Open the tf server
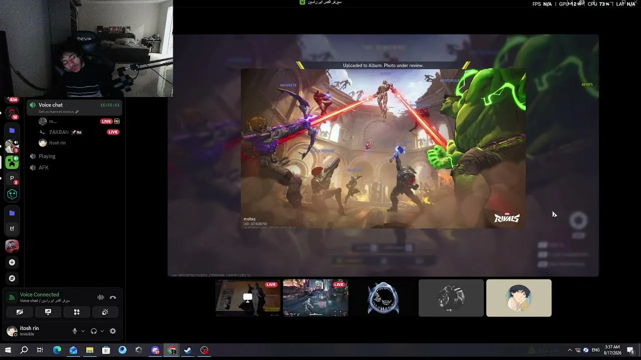Image resolution: width=641 pixels, height=360 pixels. (x=12, y=229)
